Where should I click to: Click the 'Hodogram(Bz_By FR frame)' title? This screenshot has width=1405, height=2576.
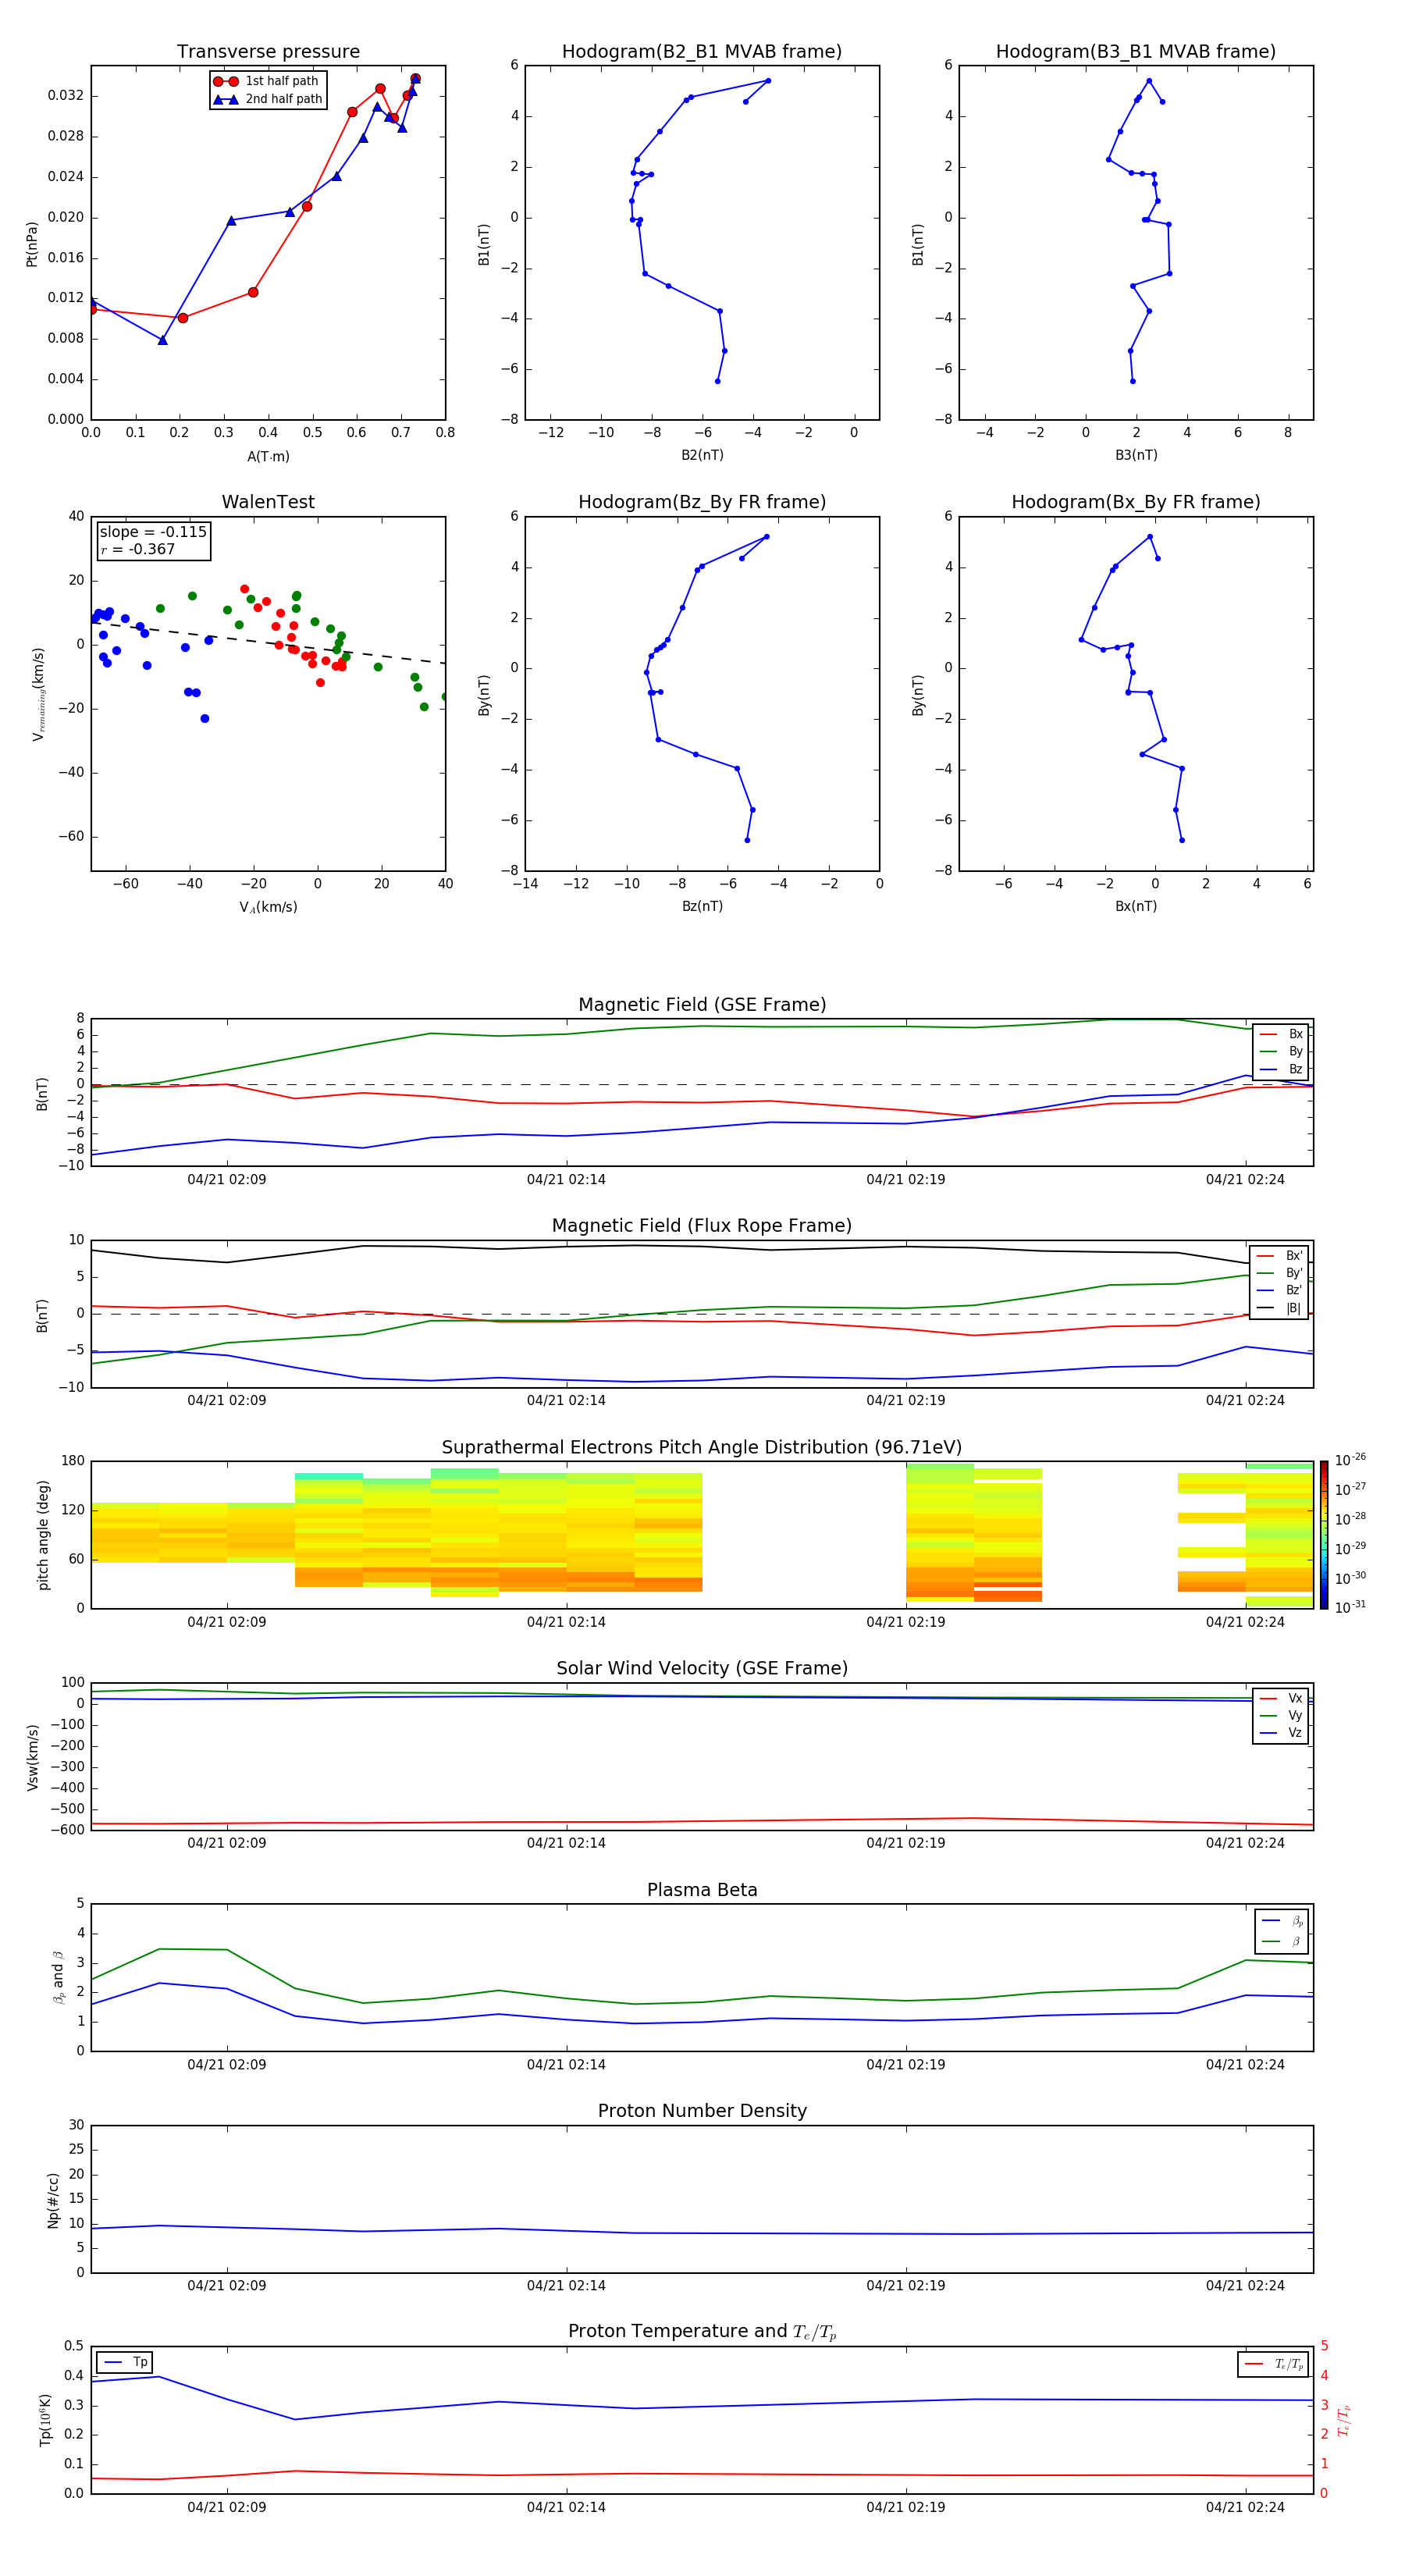click(702, 502)
